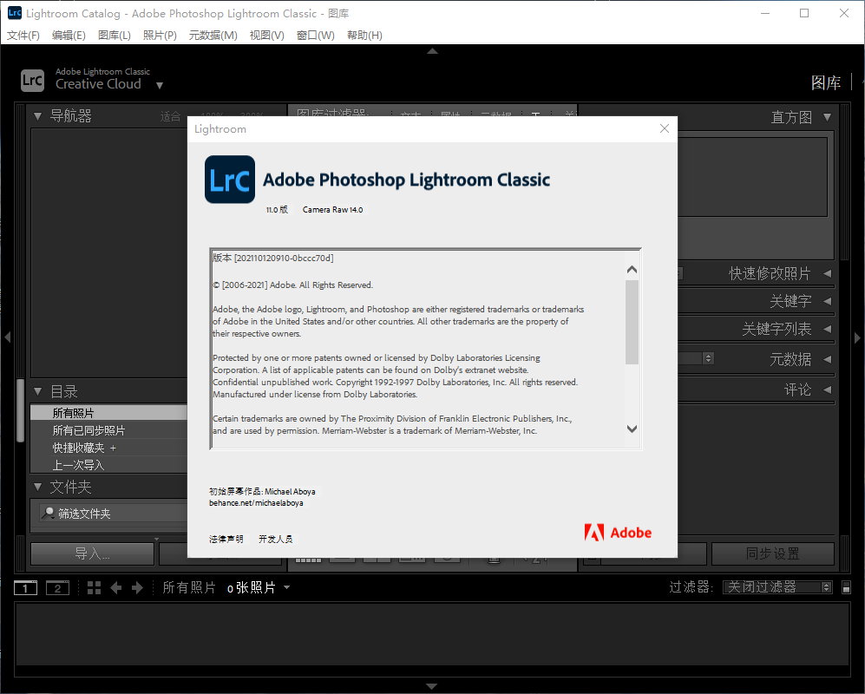
Task: Hide the right panel group with the arrow
Action: 858,337
